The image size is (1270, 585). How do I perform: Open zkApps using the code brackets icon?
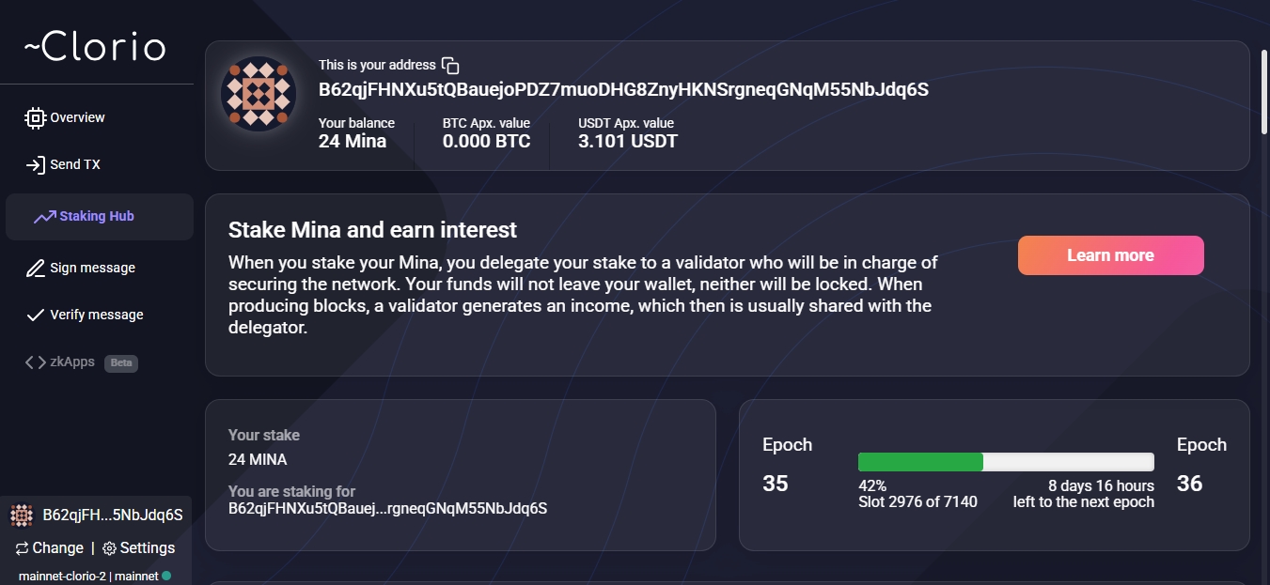33,362
